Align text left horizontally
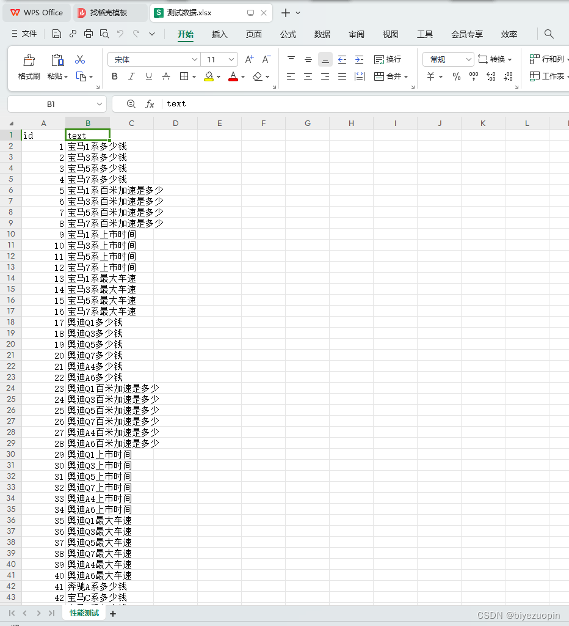 (291, 76)
